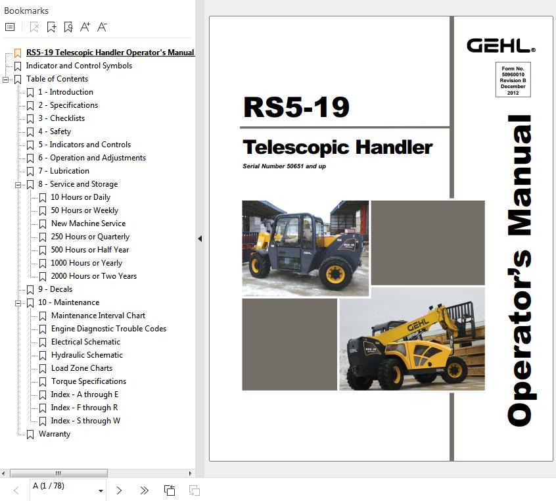Screen dimensions: 556x501
Task: Click the rotate page view icon
Action: pyautogui.click(x=170, y=490)
